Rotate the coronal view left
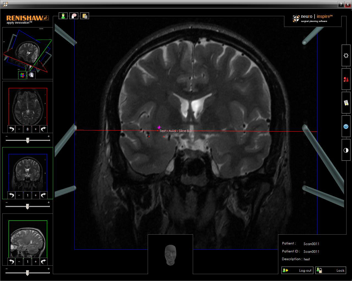Screen dimensions: 352x281 pos(11,195)
